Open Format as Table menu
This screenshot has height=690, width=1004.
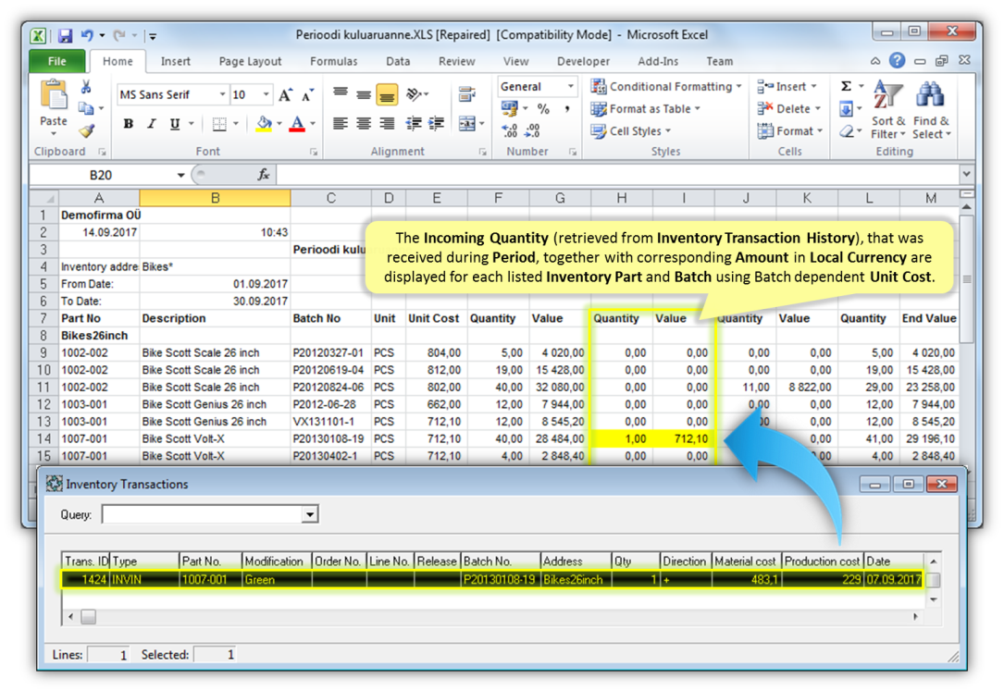(646, 109)
